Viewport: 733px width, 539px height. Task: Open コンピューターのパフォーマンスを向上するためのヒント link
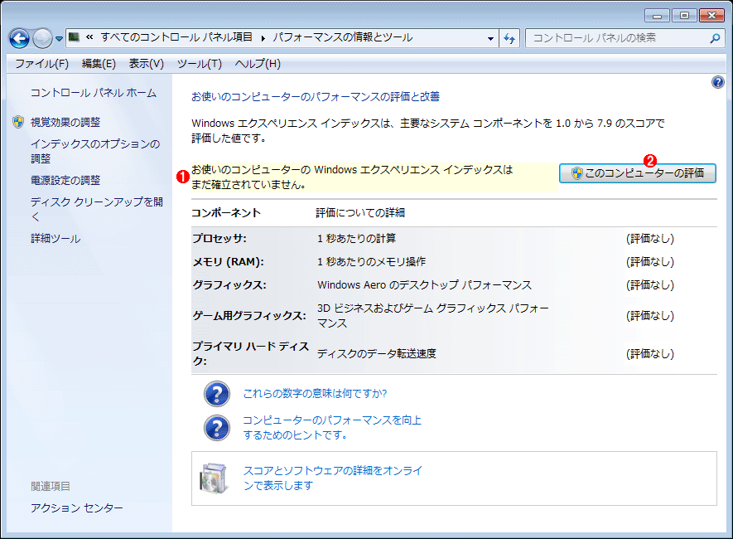[332, 428]
